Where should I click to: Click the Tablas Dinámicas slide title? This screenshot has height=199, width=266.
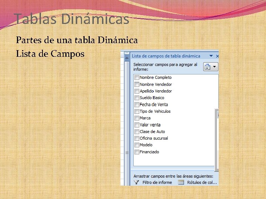pos(72,19)
